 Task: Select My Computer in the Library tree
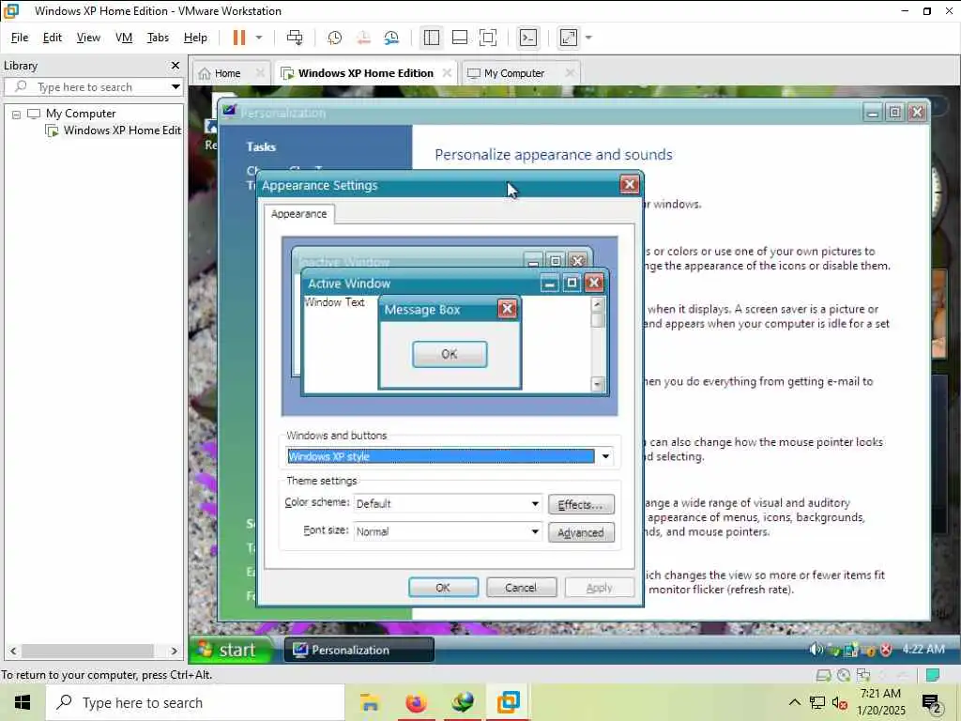point(81,114)
